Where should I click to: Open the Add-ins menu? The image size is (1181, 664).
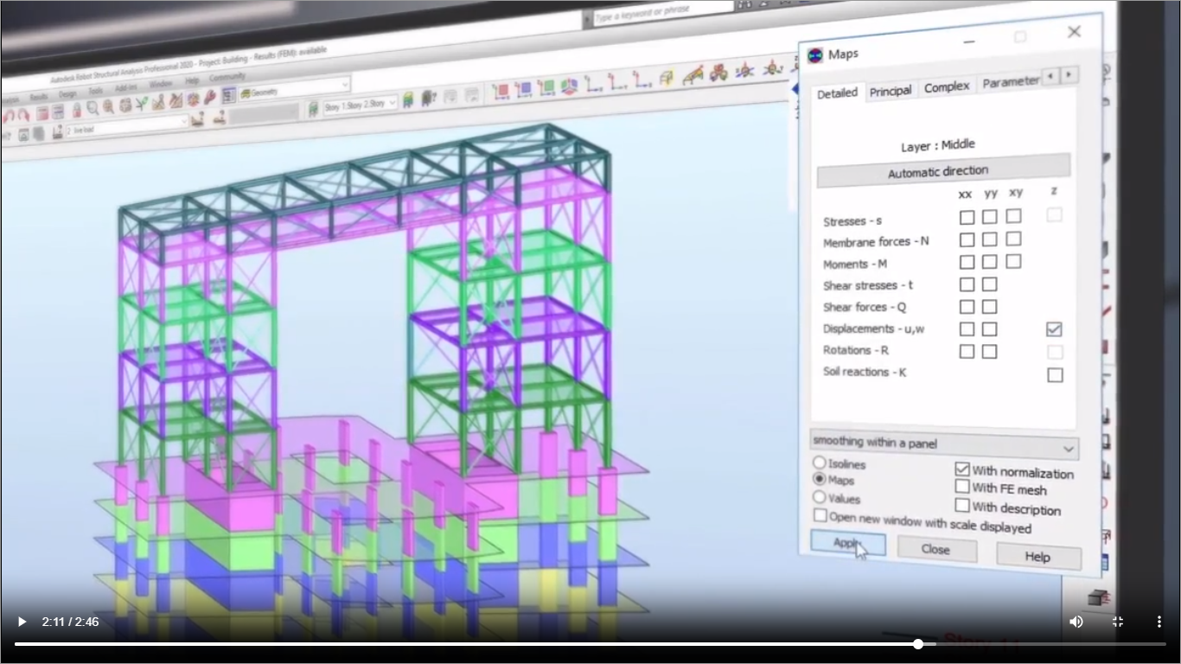[126, 88]
